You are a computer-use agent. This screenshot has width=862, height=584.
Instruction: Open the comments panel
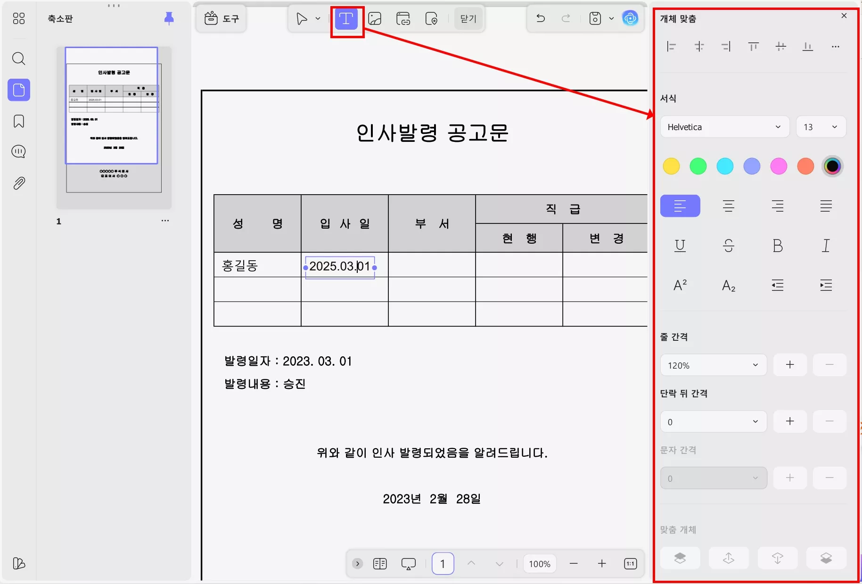click(x=19, y=151)
